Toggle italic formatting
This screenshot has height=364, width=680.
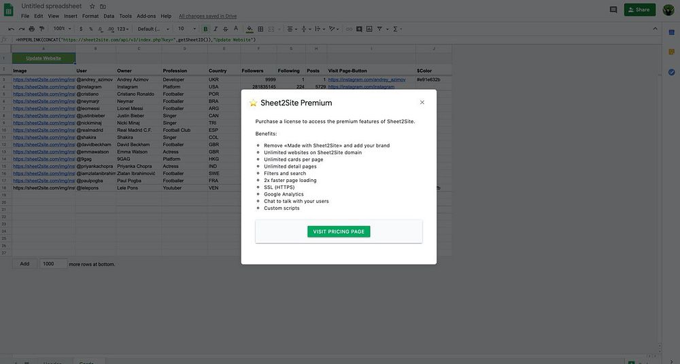[216, 29]
